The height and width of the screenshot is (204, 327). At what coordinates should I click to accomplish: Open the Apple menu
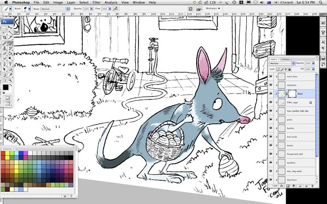(6, 3)
